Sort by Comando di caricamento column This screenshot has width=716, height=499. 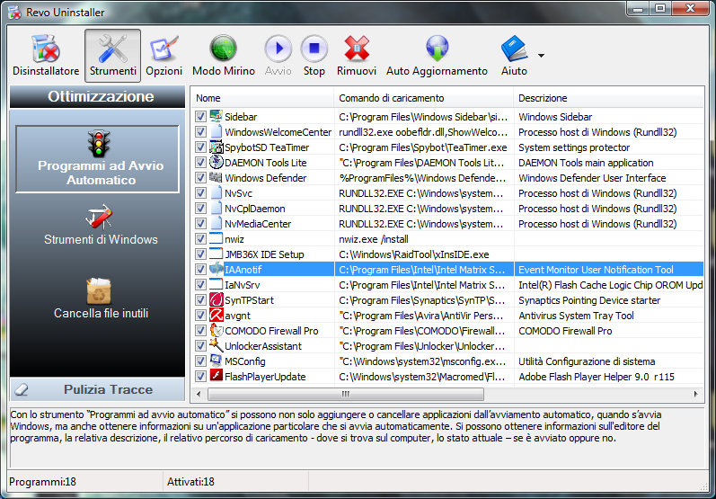[x=424, y=98]
